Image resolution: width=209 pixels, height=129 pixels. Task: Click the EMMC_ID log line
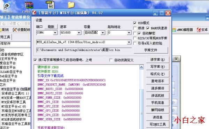point(71,80)
